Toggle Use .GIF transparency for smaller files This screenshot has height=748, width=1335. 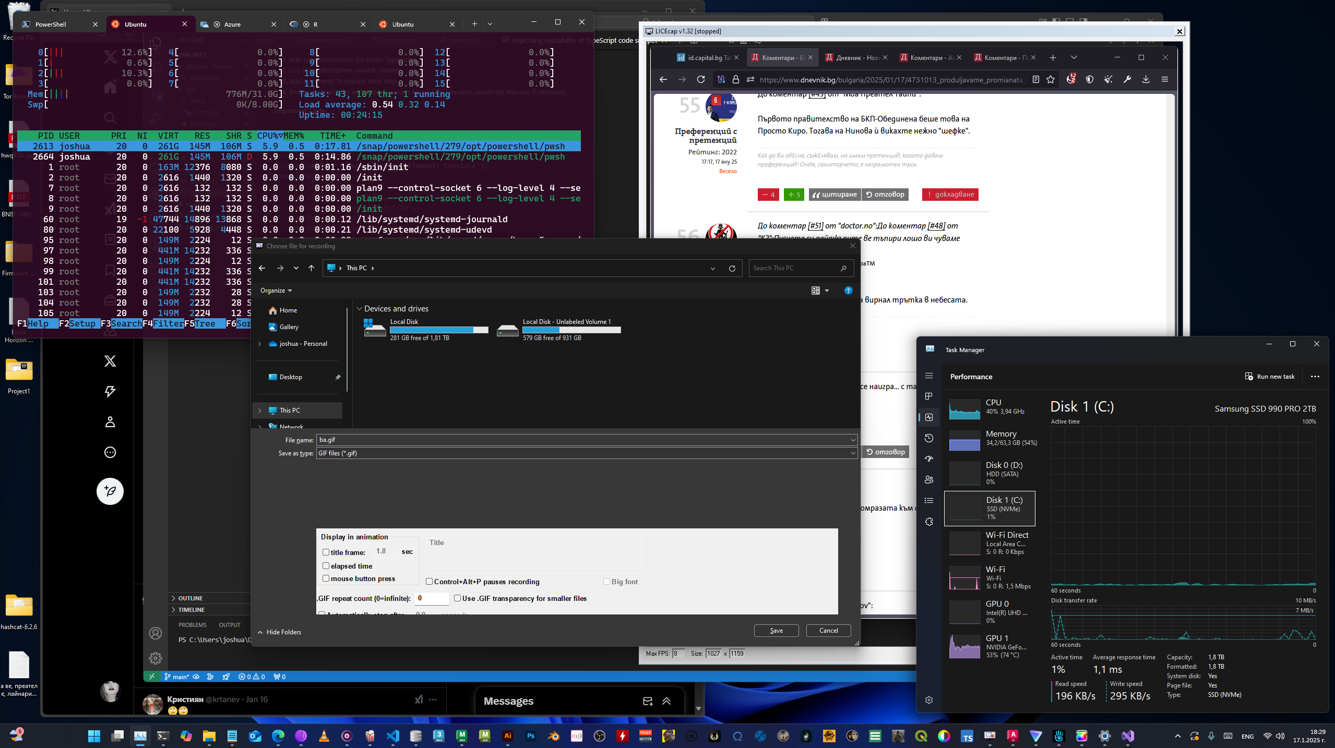[x=457, y=598]
